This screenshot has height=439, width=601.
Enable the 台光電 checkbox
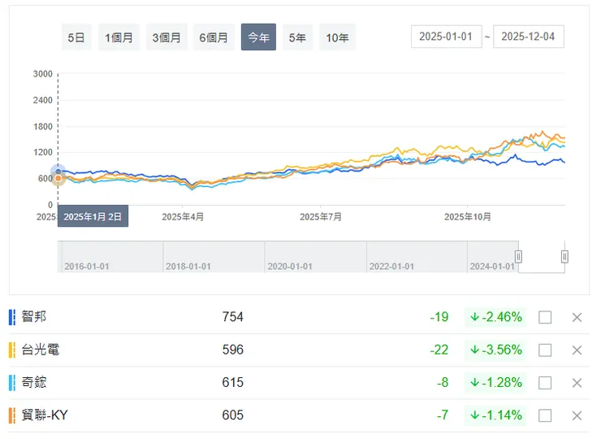tap(545, 350)
